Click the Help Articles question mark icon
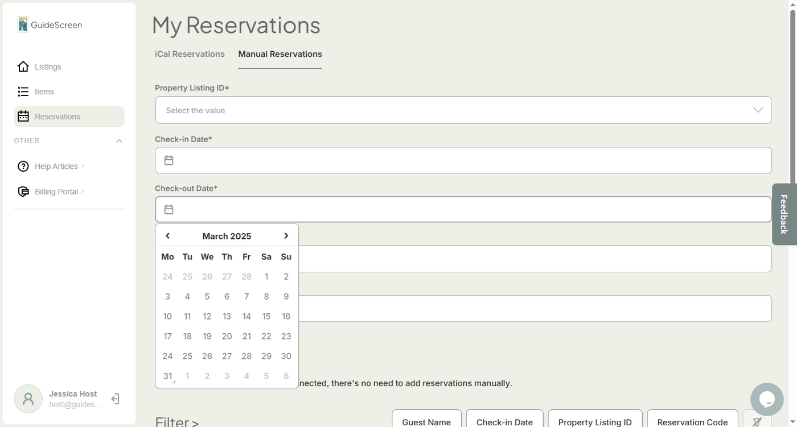Image resolution: width=797 pixels, height=427 pixels. click(x=23, y=167)
